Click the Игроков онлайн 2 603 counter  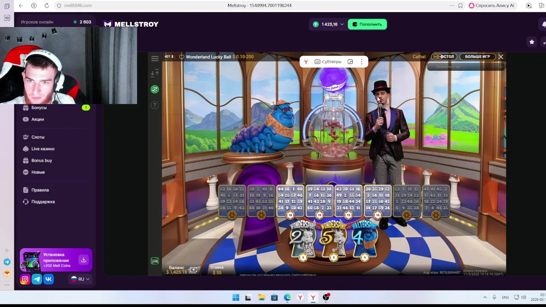56,22
